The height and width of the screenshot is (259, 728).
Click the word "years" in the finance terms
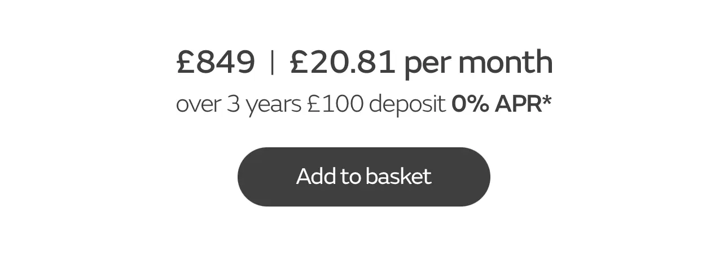click(x=273, y=105)
